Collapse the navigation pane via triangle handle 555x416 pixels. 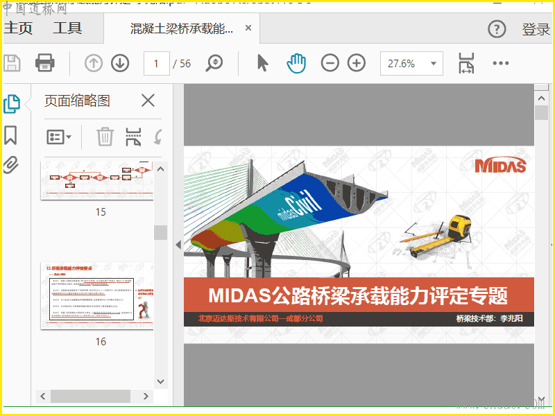tap(178, 245)
